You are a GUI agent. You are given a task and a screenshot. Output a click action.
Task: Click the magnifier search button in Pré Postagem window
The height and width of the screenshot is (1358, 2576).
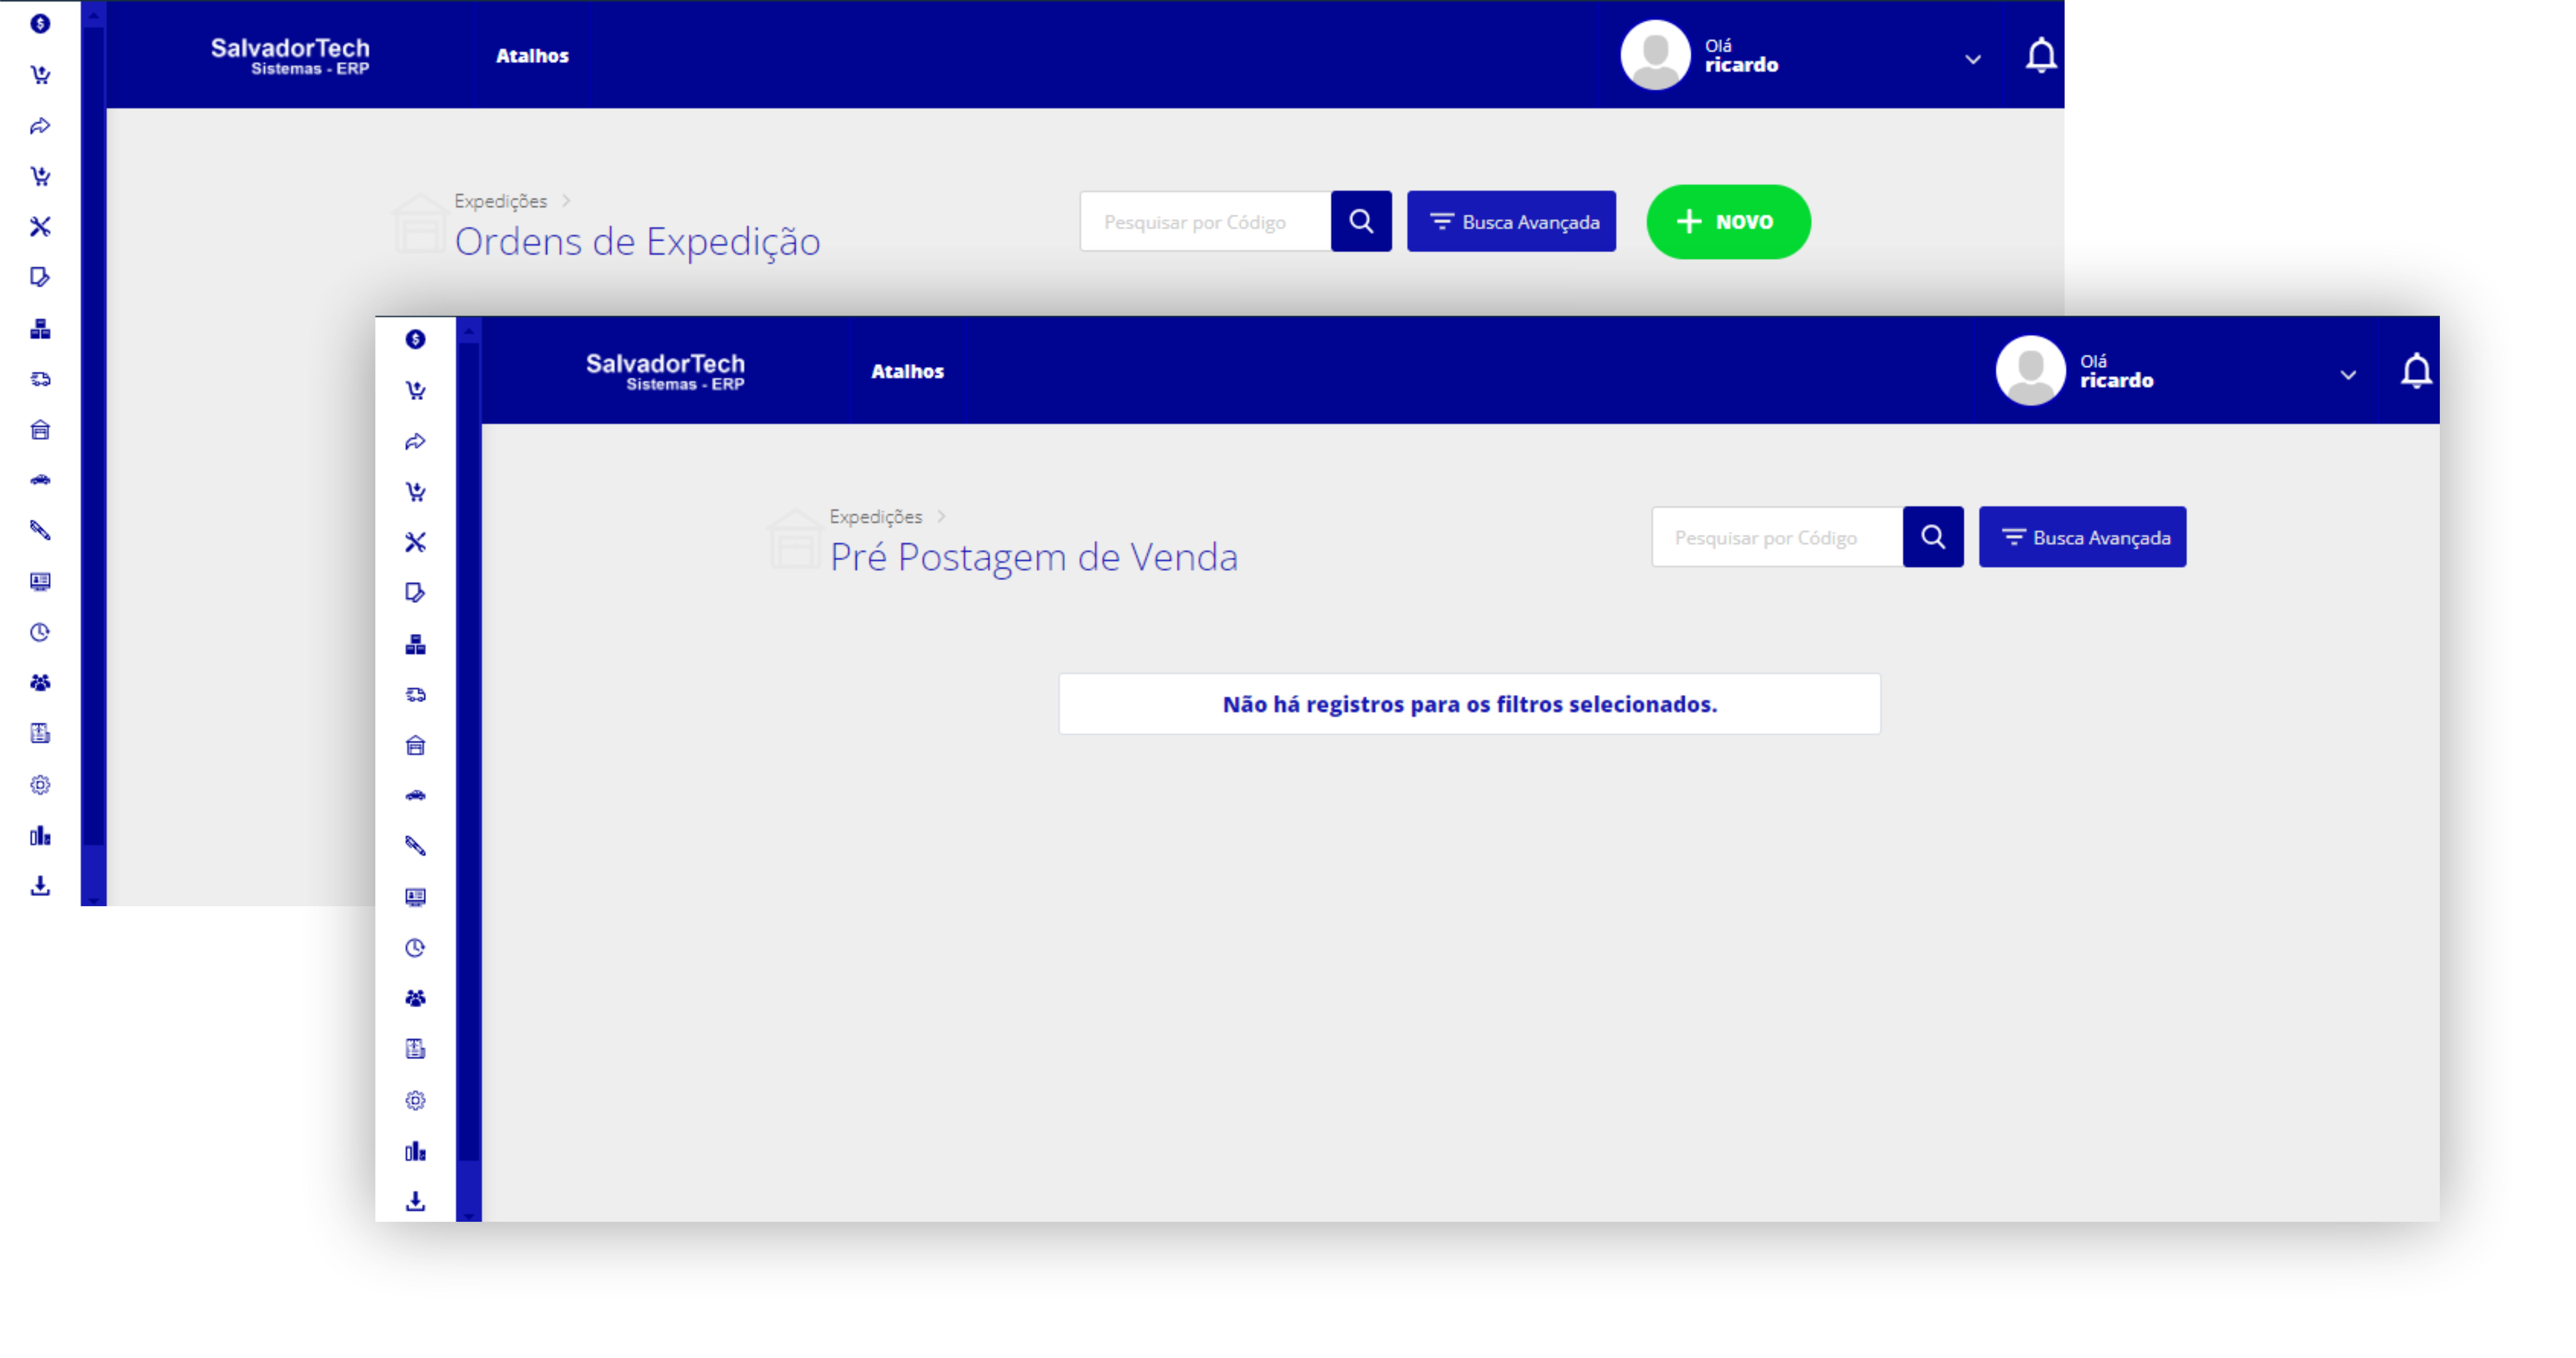tap(1933, 537)
